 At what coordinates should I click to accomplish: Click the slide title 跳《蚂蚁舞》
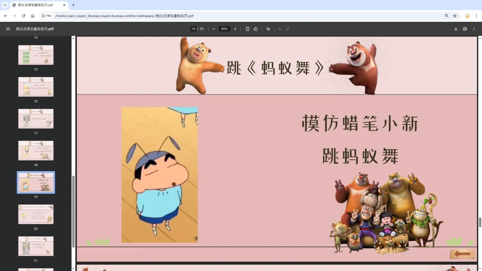pos(275,68)
